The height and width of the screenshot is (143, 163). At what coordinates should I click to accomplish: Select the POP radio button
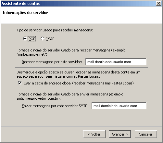pos(25,38)
